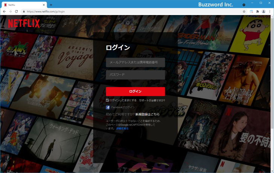Open the 新規登録はこちら sign-up link
Viewport: 274px width, 173px height.
tap(147, 114)
